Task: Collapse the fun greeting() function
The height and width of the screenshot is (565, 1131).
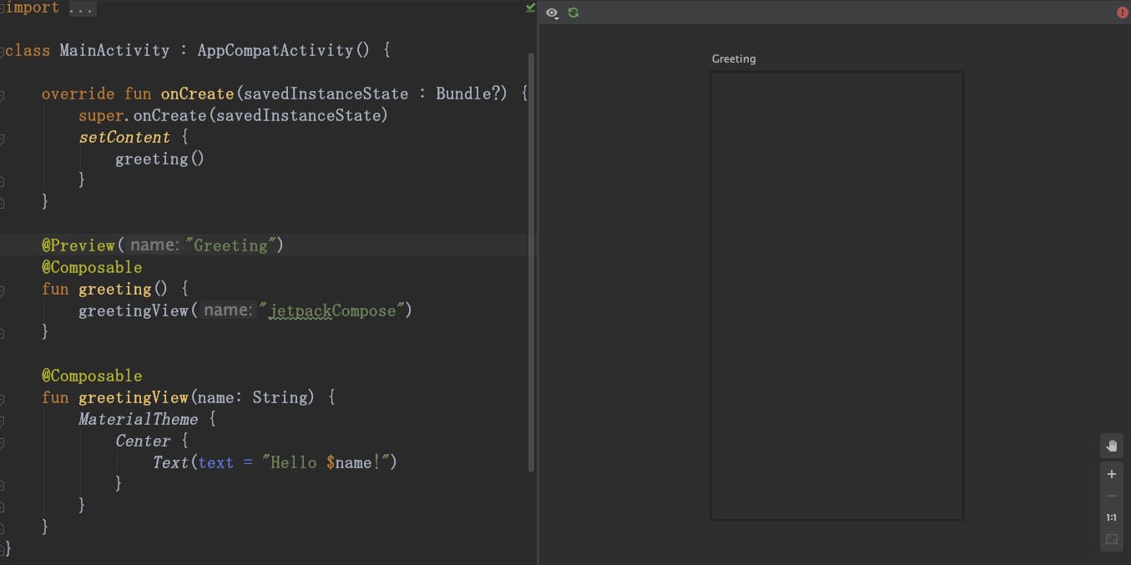Action: (3, 290)
